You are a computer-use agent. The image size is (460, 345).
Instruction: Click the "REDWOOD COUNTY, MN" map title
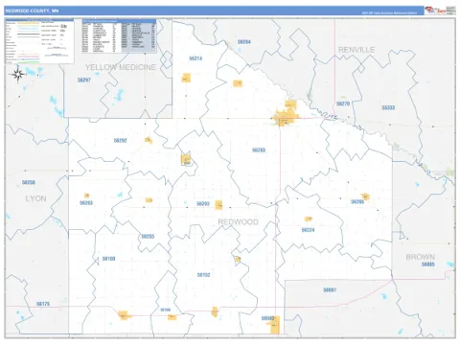click(x=32, y=11)
